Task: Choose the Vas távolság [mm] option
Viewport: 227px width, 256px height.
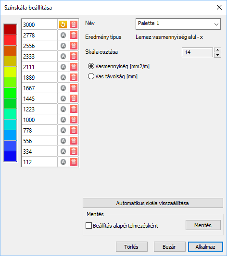Action: [x=91, y=76]
